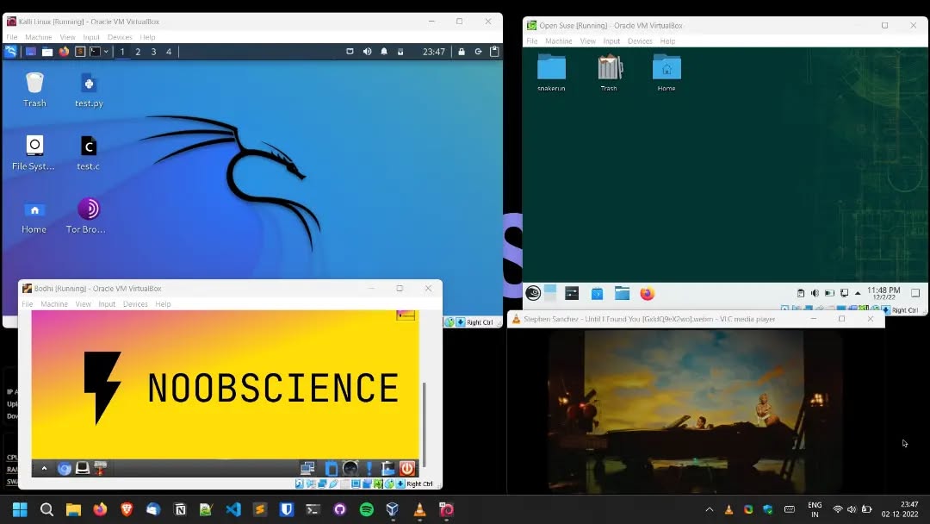Click the Bodhi power button icon

(x=406, y=468)
